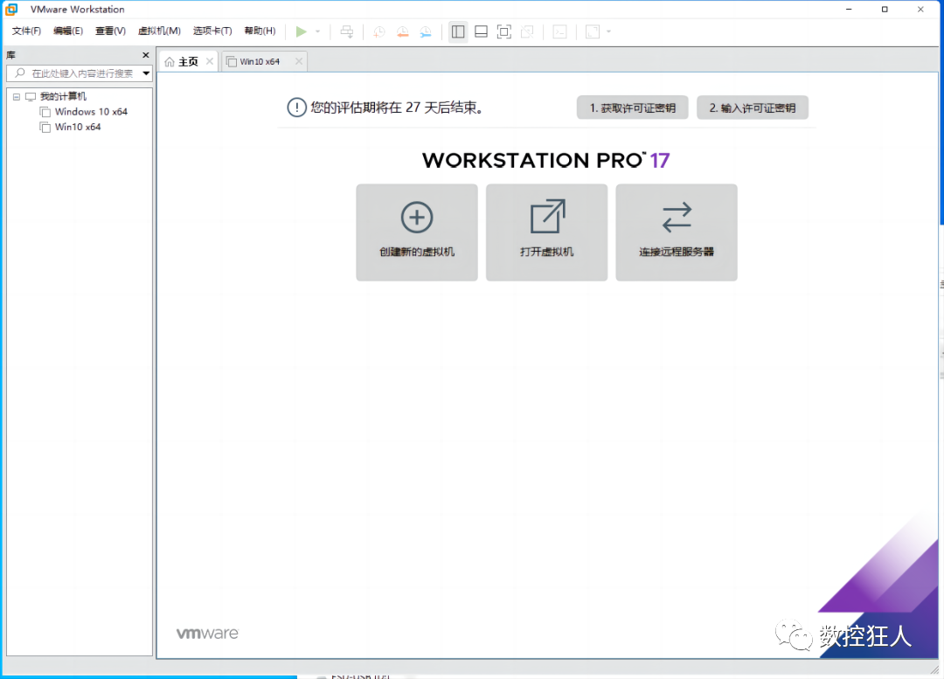Toggle the library sidebar view icon
Screen dimensions: 944x679
click(458, 32)
